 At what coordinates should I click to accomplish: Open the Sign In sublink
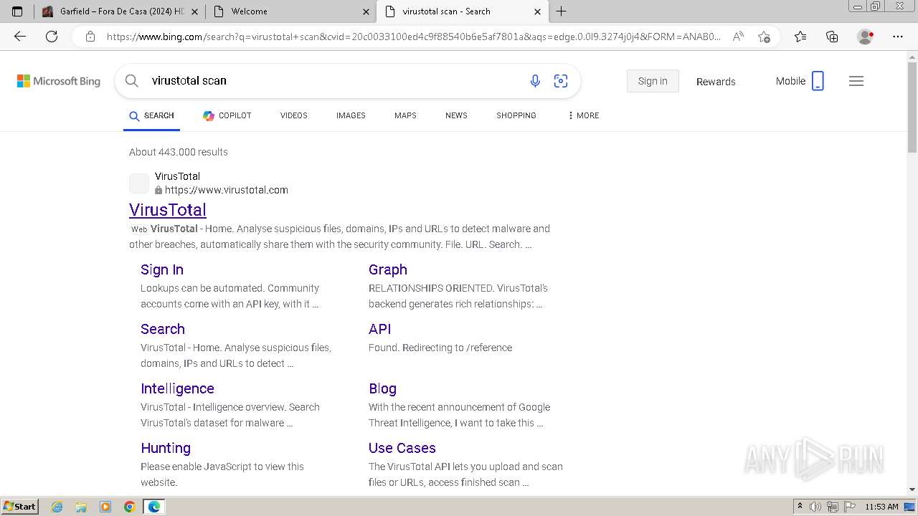click(162, 269)
